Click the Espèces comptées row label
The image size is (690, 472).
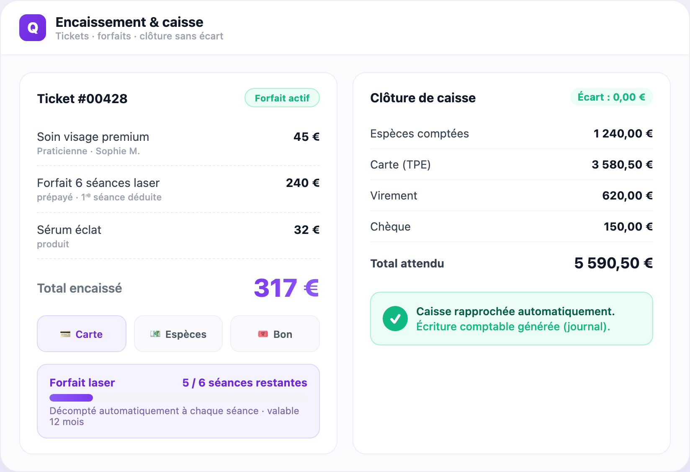coord(420,133)
